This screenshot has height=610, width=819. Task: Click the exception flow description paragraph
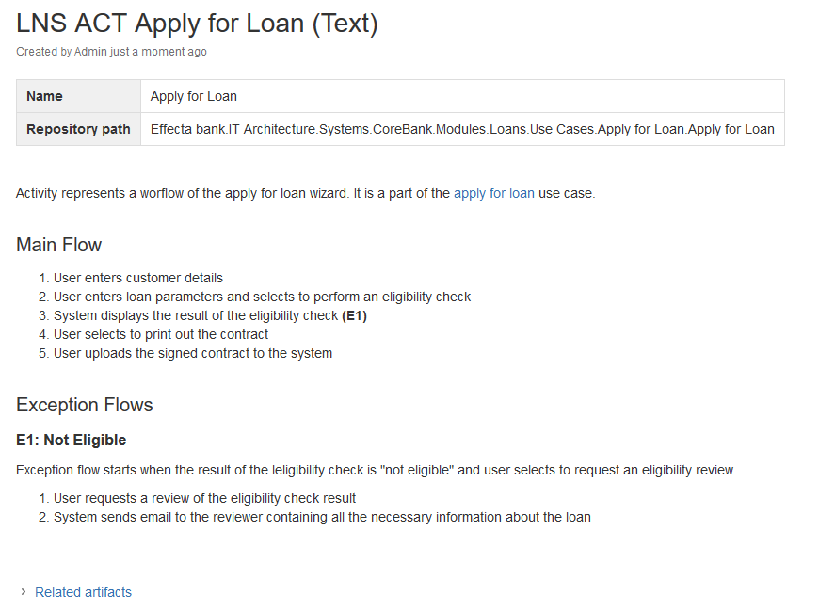[376, 470]
